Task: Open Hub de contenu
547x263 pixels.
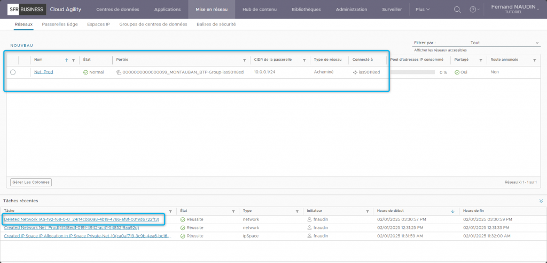Action: (x=260, y=10)
